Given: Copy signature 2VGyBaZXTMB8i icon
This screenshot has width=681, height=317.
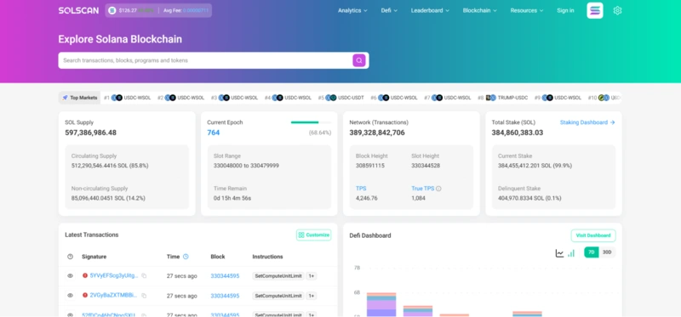Looking at the screenshot, I should coord(144,296).
